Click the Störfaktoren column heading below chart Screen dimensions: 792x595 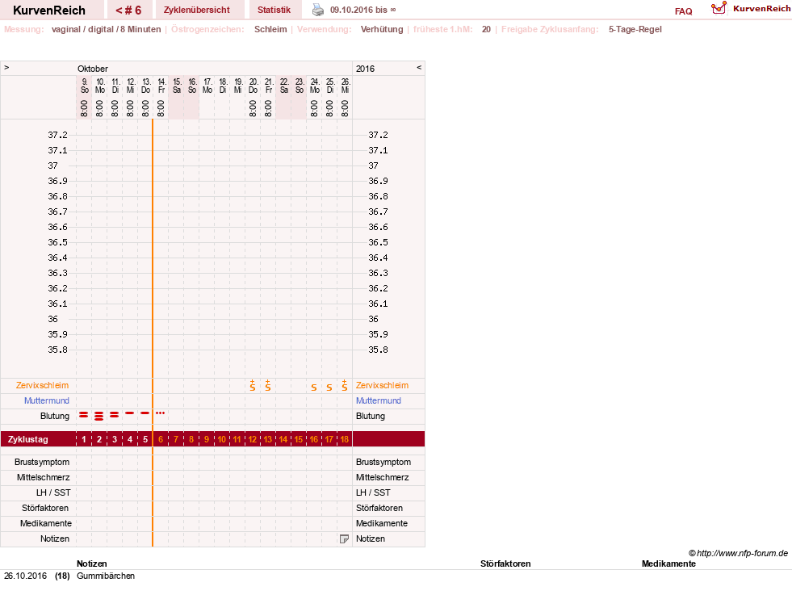click(505, 564)
